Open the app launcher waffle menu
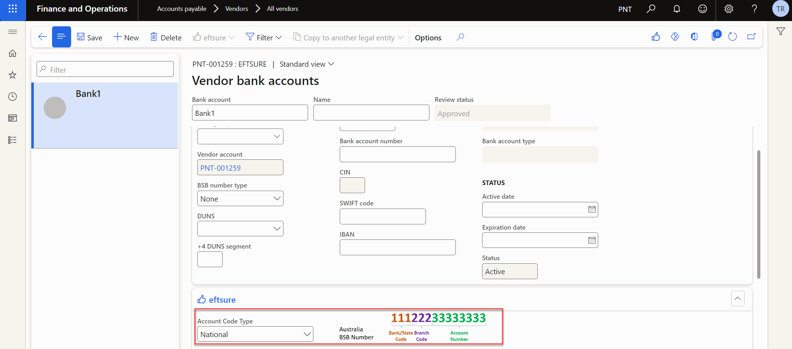Screen dimensions: 792x349 coord(13,9)
